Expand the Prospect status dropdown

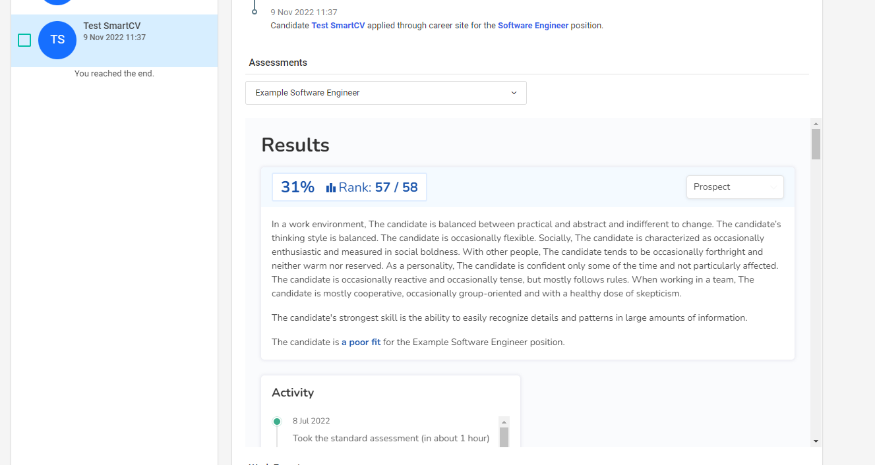coord(735,187)
